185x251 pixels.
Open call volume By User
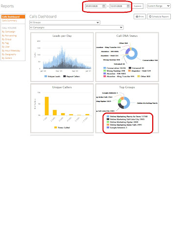(x=6, y=47)
